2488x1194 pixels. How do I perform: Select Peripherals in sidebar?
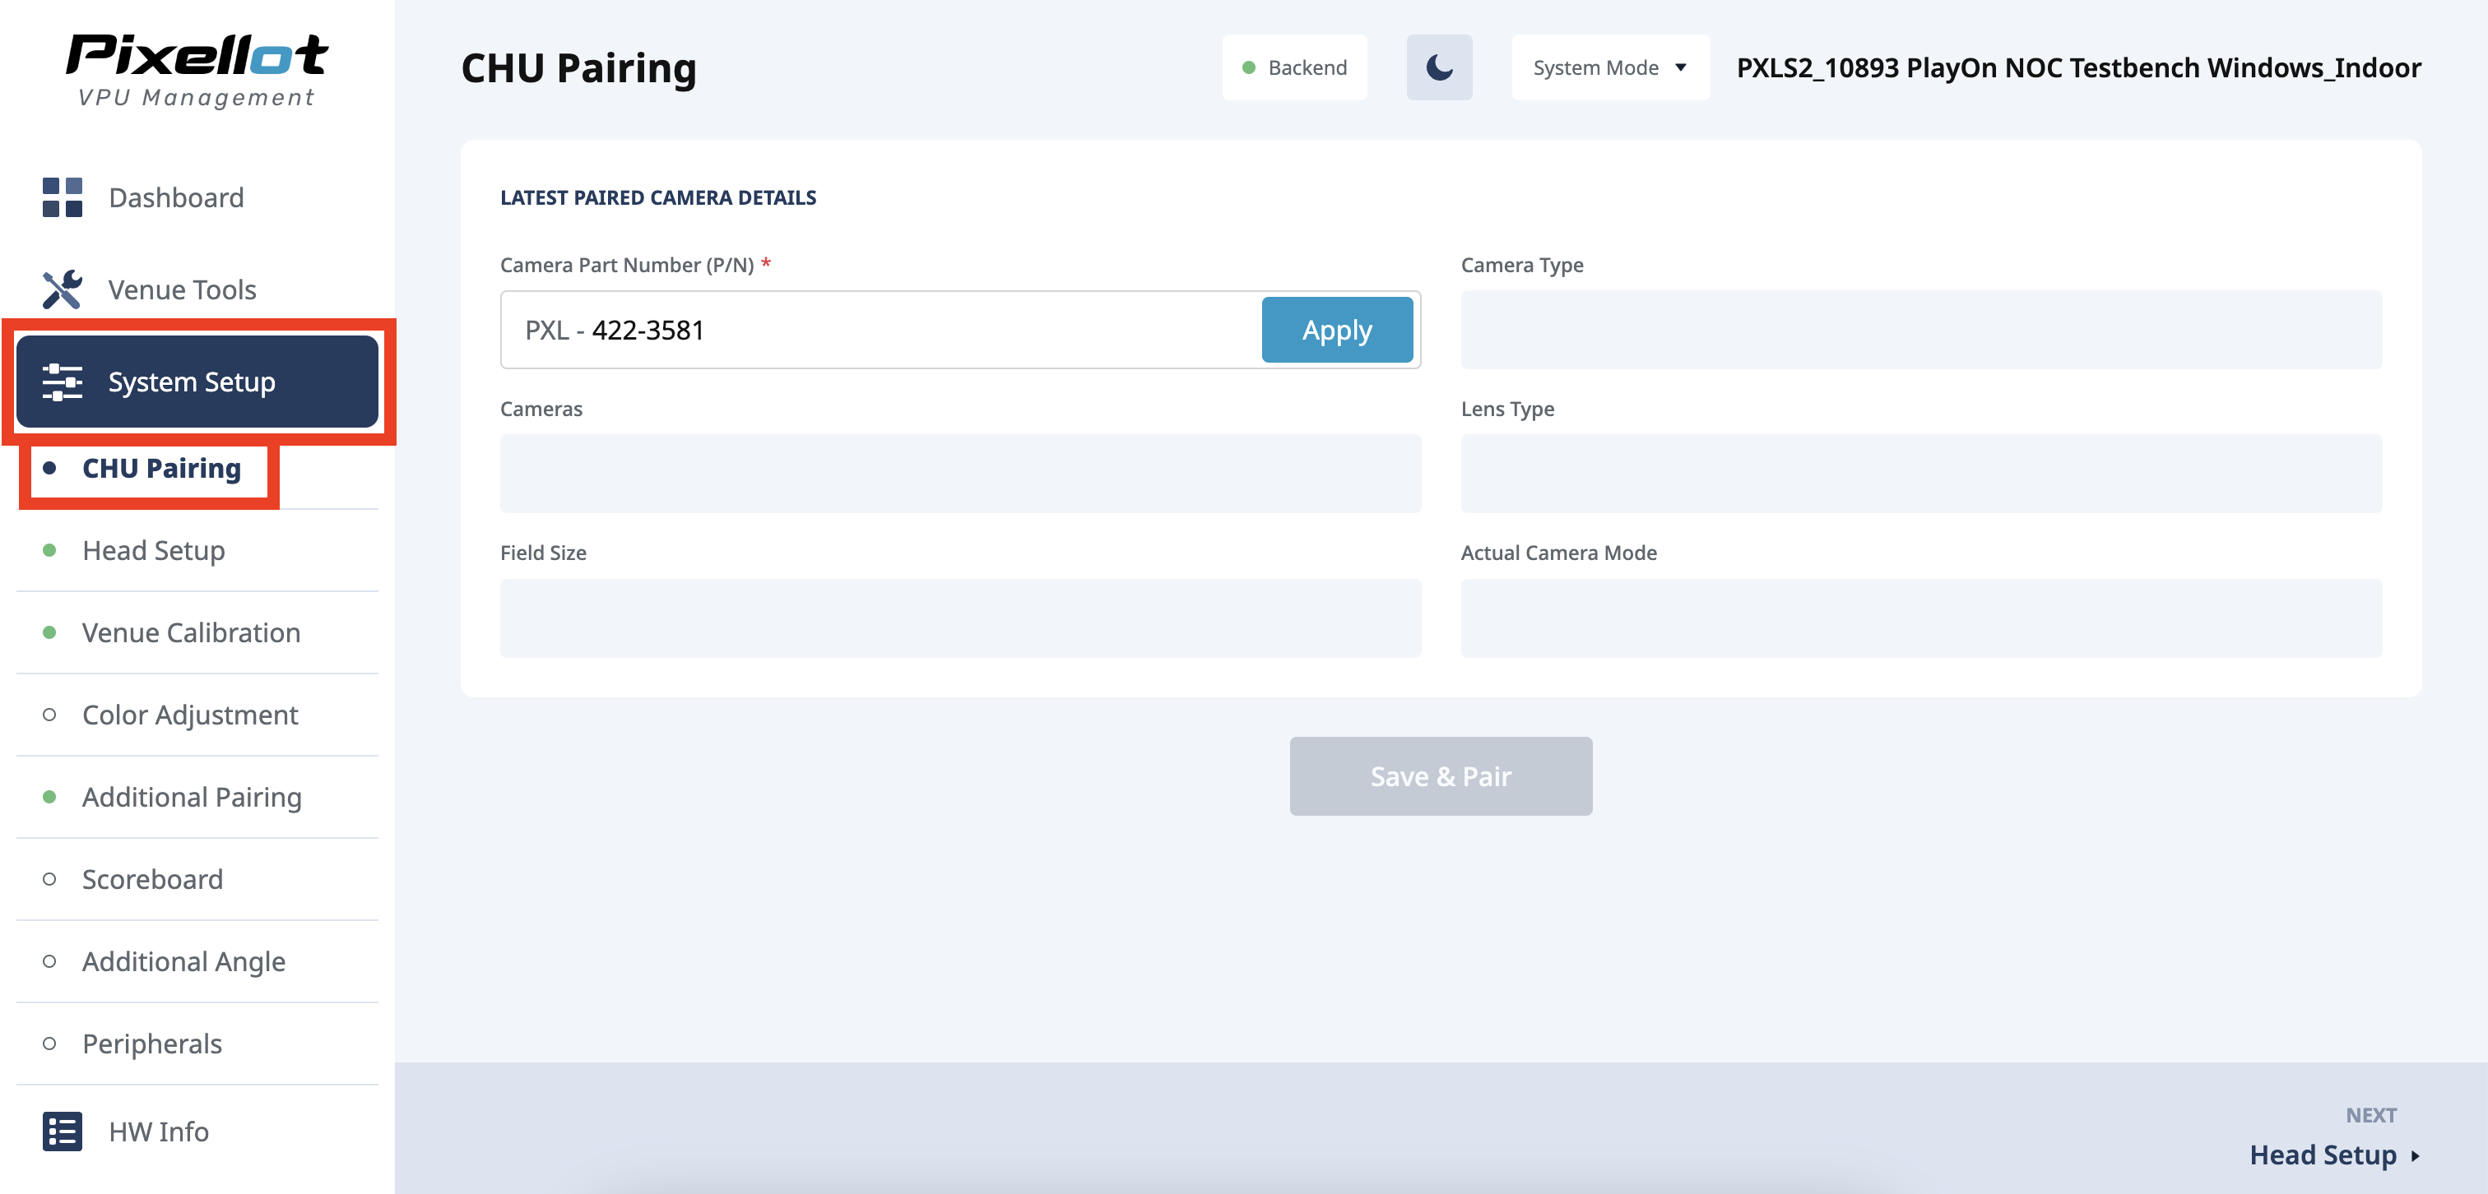pyautogui.click(x=151, y=1043)
